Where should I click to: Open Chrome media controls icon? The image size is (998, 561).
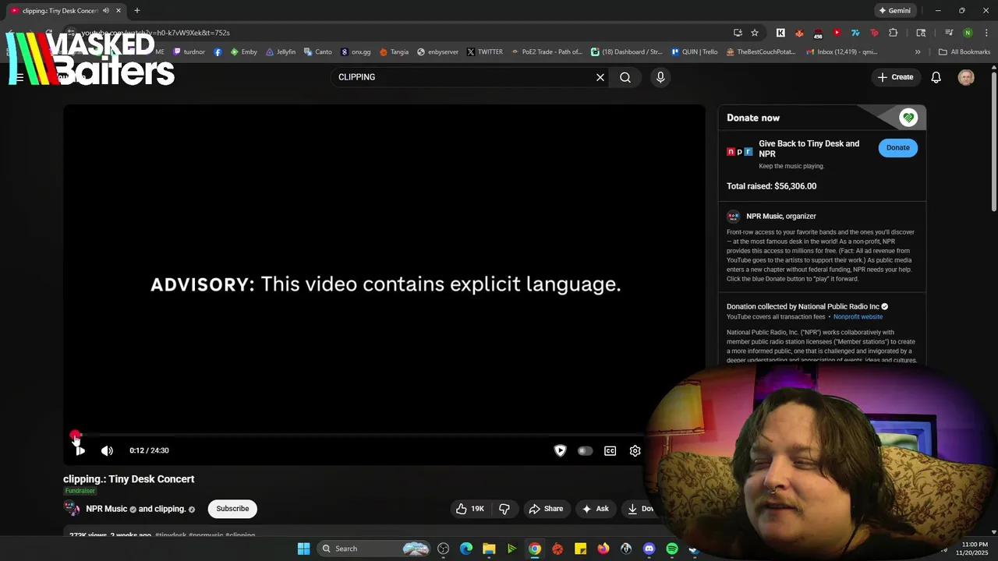tap(949, 33)
